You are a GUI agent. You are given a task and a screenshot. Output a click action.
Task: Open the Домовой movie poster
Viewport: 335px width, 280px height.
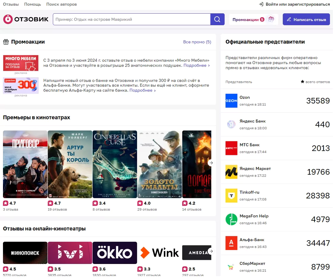(198, 165)
